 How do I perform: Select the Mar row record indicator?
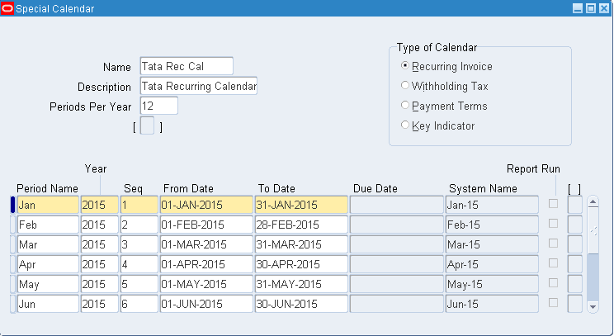[x=12, y=244]
